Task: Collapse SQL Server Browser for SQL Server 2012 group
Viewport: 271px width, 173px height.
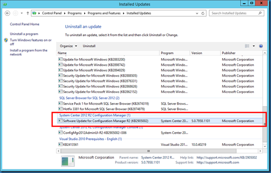Action: [89, 98]
